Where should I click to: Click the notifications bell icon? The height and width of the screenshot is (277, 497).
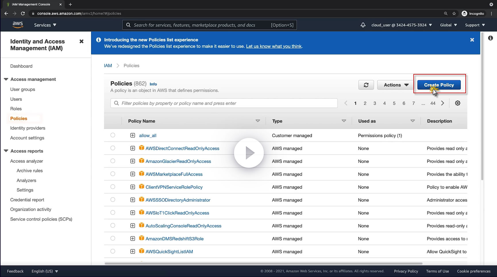[x=363, y=25]
